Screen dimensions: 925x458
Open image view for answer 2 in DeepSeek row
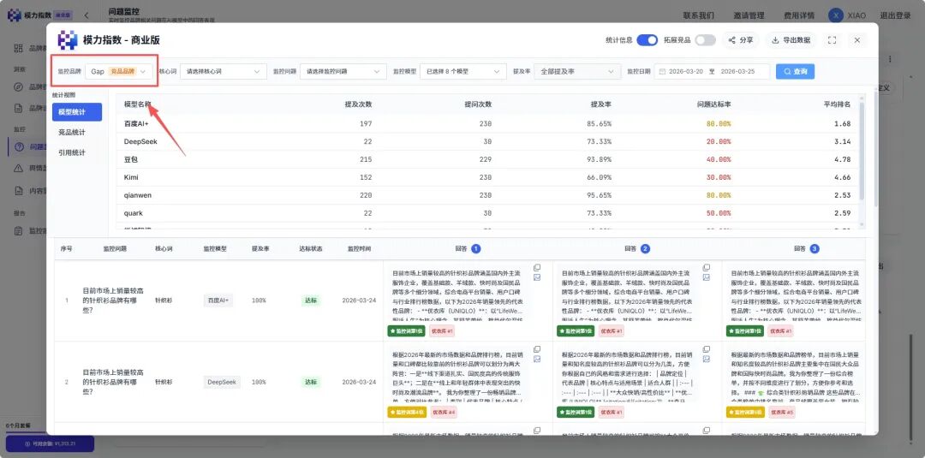(706, 359)
